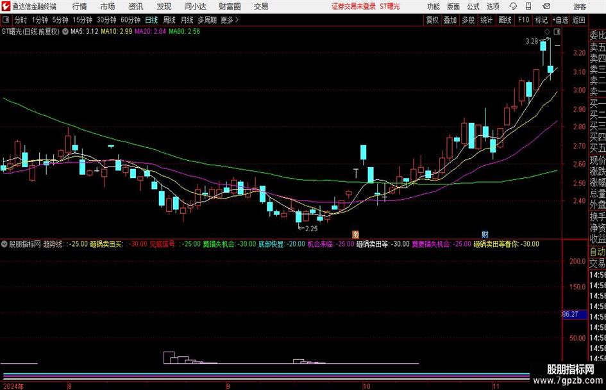Switch to 分时 chart tab
The height and width of the screenshot is (390, 606).
[x=21, y=20]
